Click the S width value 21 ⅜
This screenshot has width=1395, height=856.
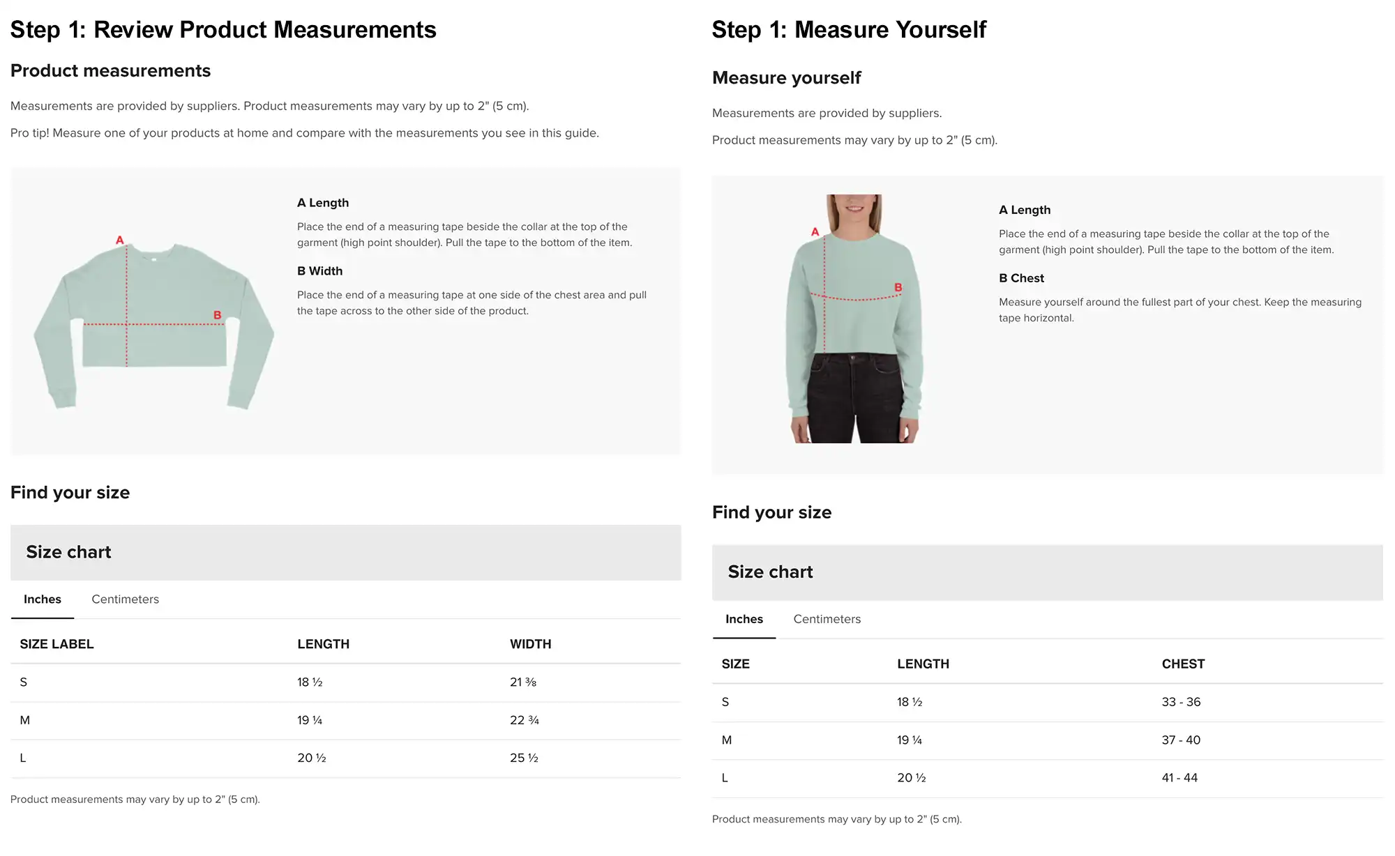523,682
